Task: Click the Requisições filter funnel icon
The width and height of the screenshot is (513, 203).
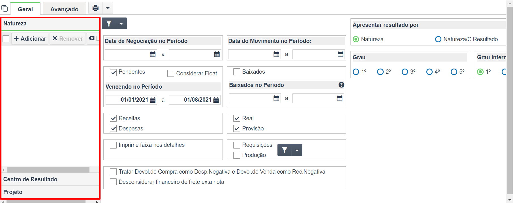Action: 285,150
